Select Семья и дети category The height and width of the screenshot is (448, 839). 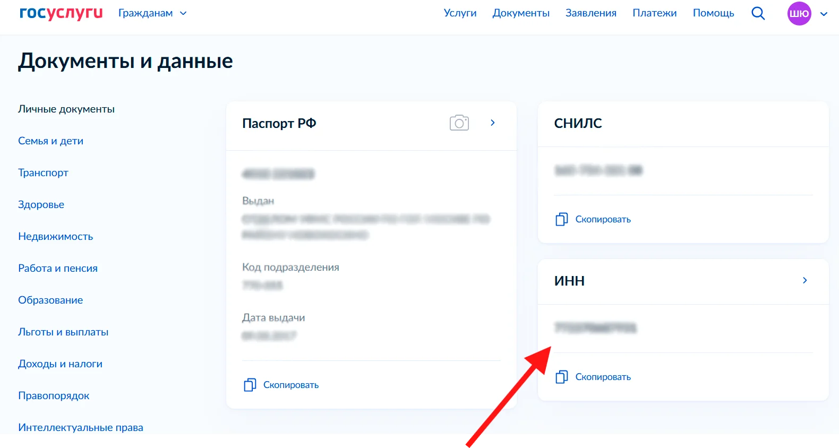coord(50,141)
